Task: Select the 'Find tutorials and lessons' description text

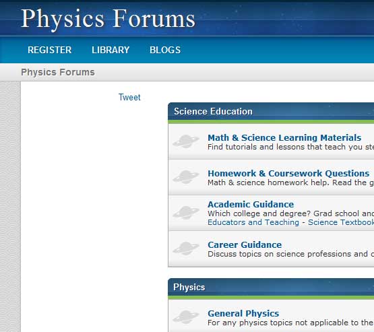Action: pyautogui.click(x=290, y=147)
